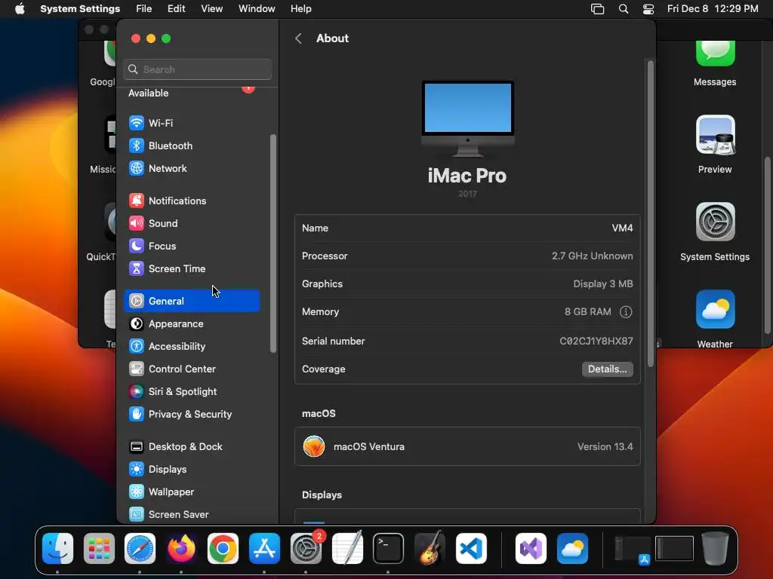773x579 pixels.
Task: Click the sidebar vertical scrollbar
Action: (273, 244)
